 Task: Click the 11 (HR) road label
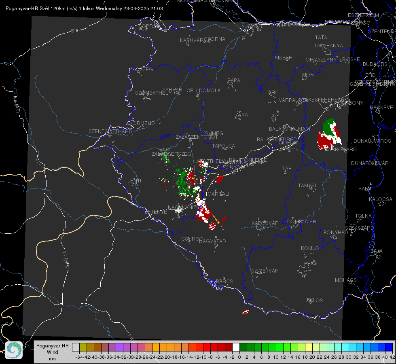[66, 259]
